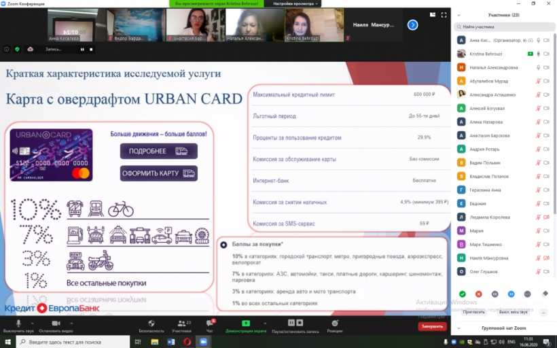Open the '...' more options button in participants
This screenshot has height=348, width=557.
tap(543, 312)
